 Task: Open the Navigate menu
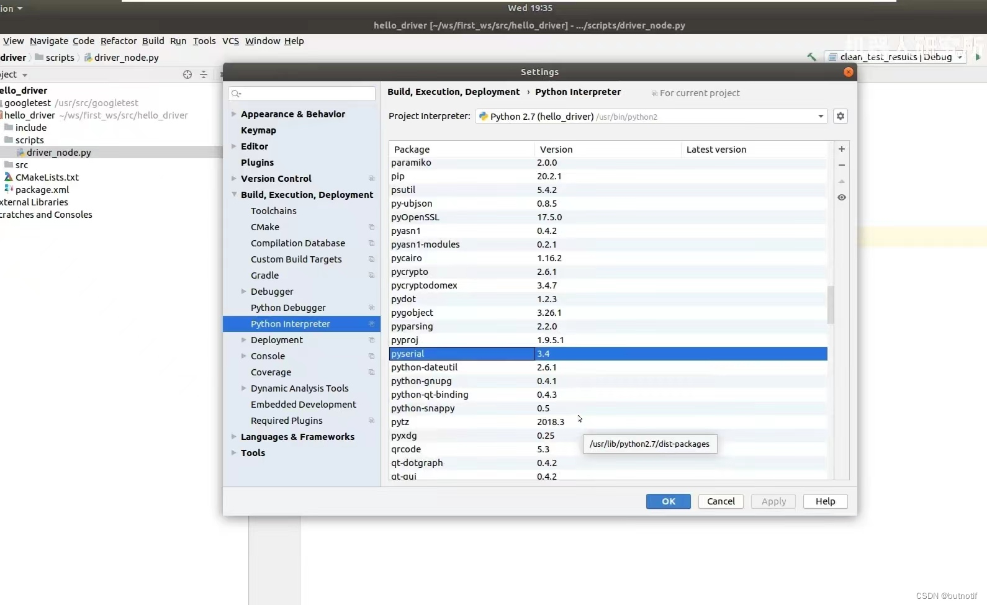pos(49,41)
